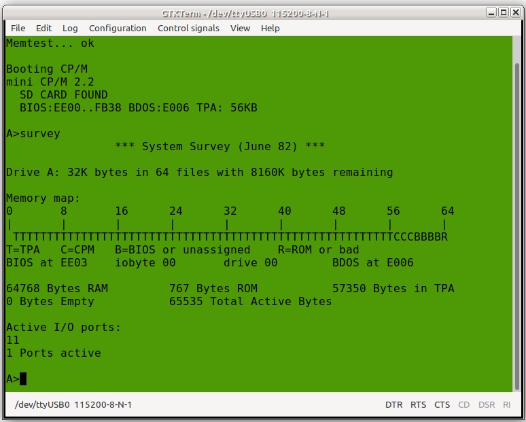Open the View menu
The height and width of the screenshot is (422, 526).
(240, 28)
